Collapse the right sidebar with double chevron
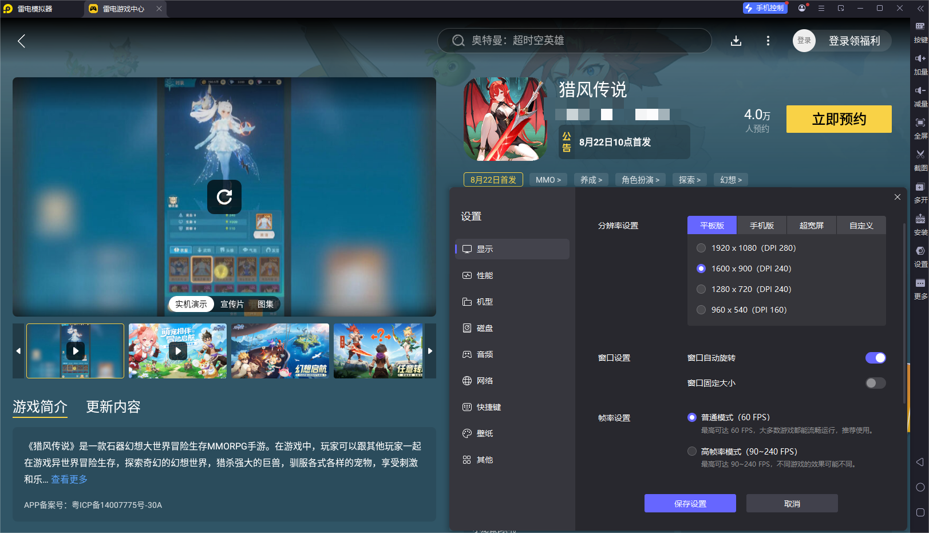 tap(920, 9)
